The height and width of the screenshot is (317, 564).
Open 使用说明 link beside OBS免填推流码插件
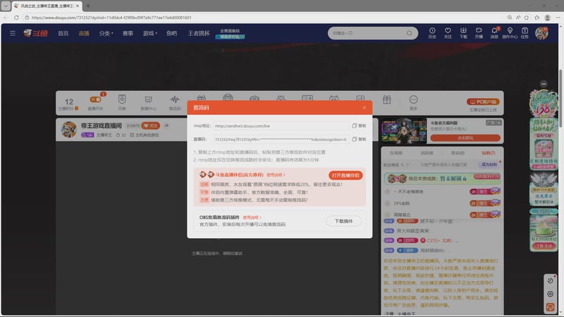(x=252, y=218)
